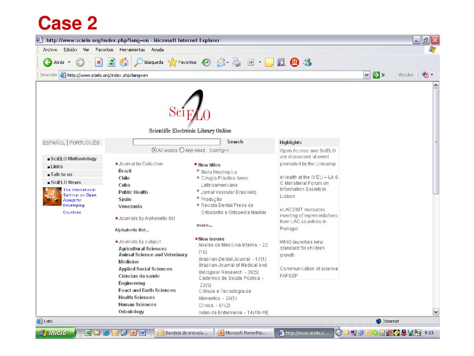Launch PowerPoint from quick launch bar
Viewport: 474px width, 356px height.
point(133,333)
